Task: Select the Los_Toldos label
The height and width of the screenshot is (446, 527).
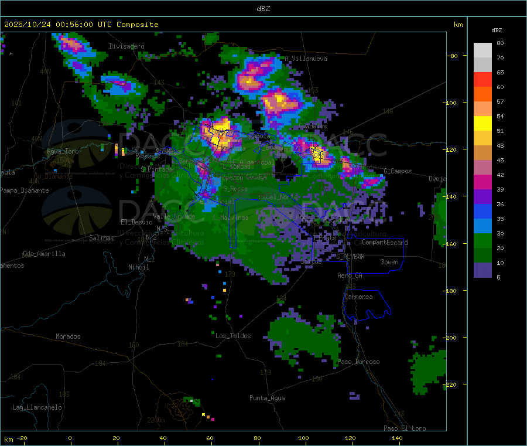Action: tap(233, 336)
